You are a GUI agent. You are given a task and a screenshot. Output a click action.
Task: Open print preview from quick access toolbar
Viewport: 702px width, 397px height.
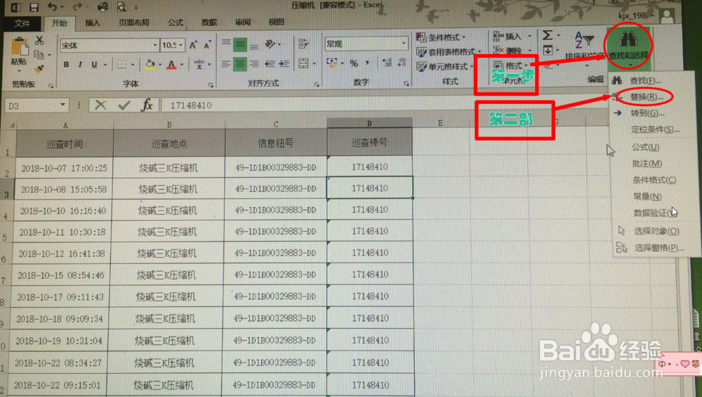(x=121, y=7)
